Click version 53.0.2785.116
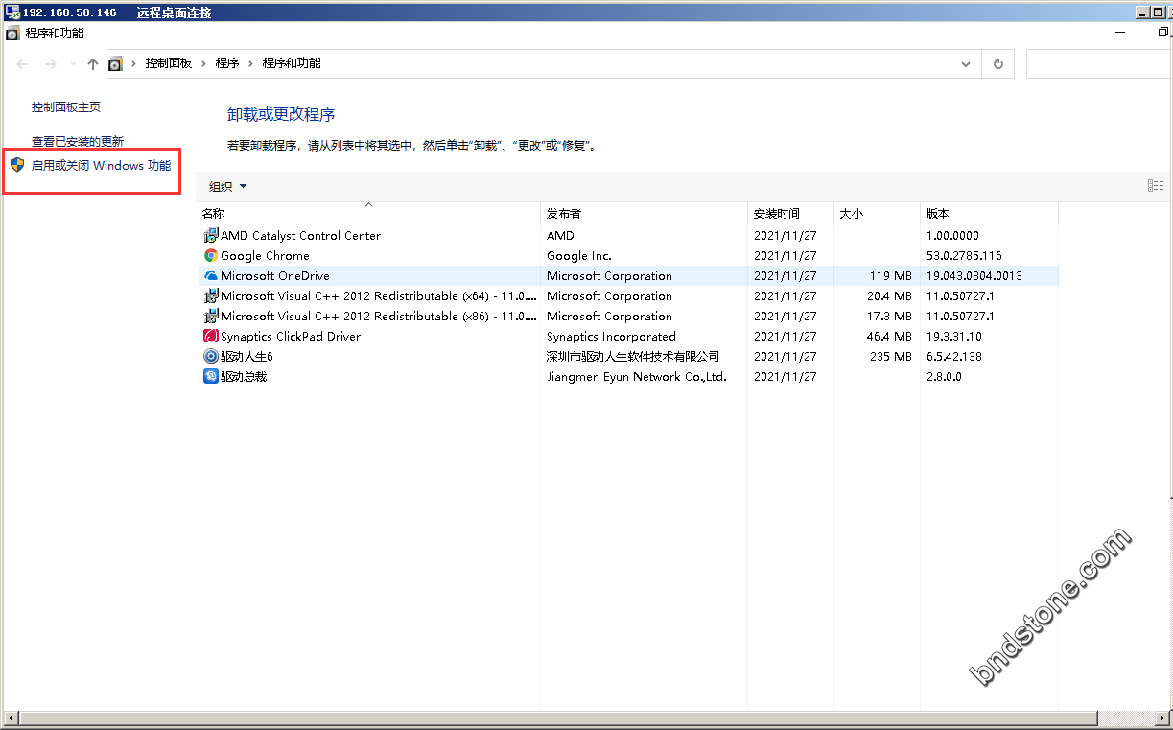This screenshot has height=730, width=1173. coord(964,255)
